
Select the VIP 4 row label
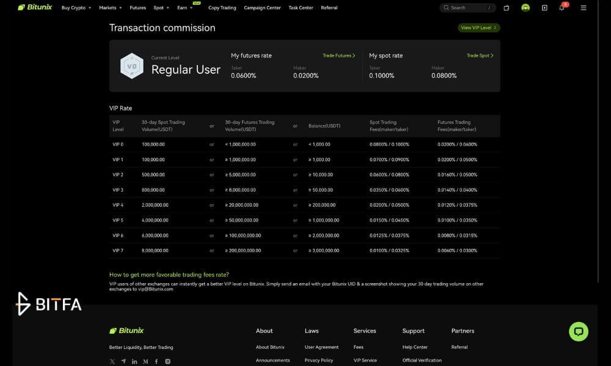[x=118, y=205]
